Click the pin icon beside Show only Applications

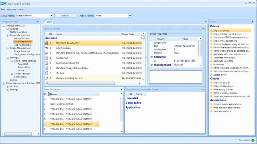[x=211, y=41]
